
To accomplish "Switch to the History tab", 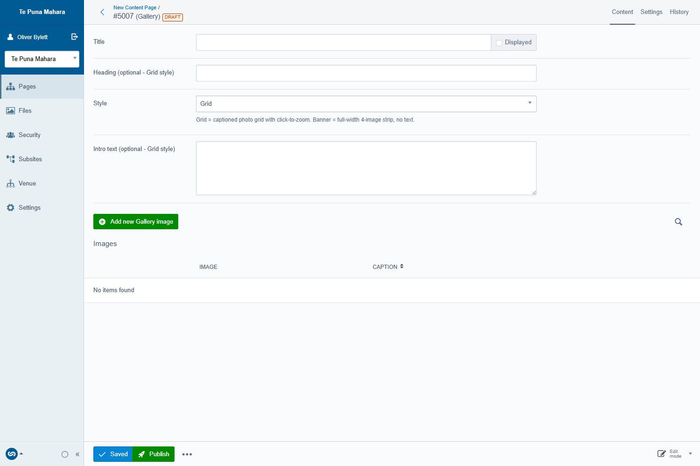I will [679, 12].
